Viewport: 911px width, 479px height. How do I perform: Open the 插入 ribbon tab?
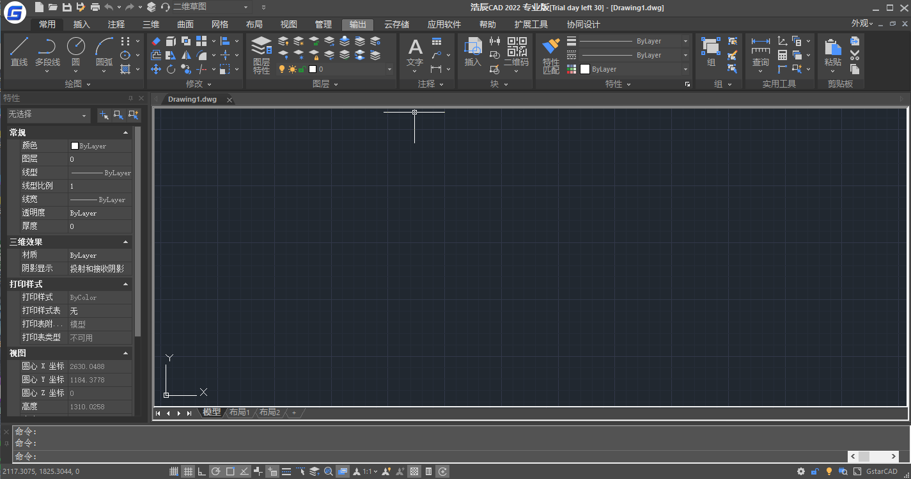tap(82, 24)
